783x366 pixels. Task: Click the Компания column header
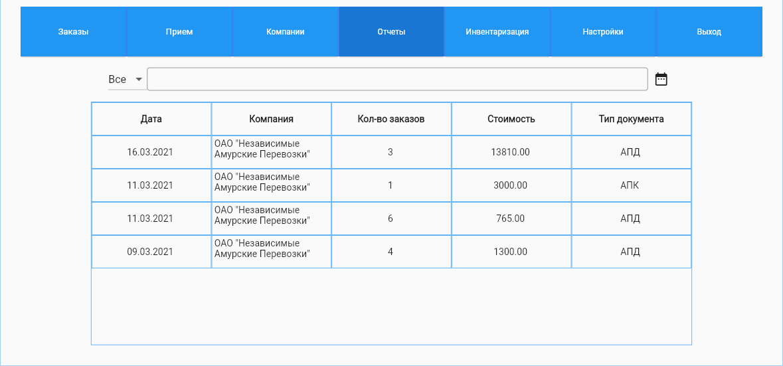(x=271, y=119)
